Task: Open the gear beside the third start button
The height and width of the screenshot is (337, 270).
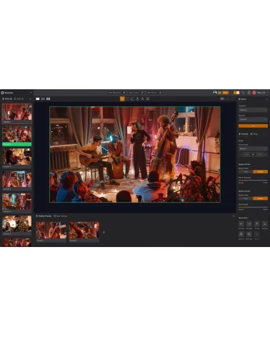Action: (161, 93)
